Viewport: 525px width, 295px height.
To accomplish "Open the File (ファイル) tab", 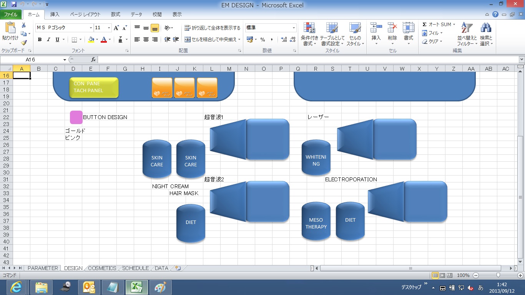I will pyautogui.click(x=11, y=15).
